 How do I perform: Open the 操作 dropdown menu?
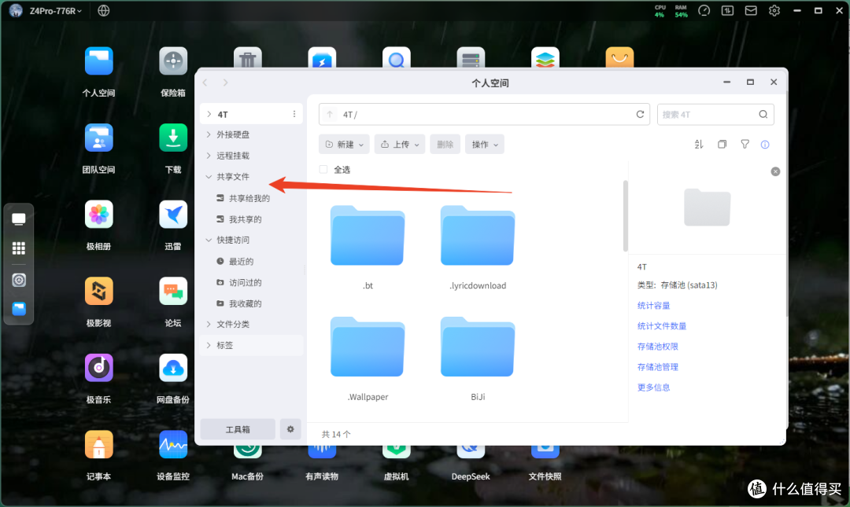click(485, 145)
